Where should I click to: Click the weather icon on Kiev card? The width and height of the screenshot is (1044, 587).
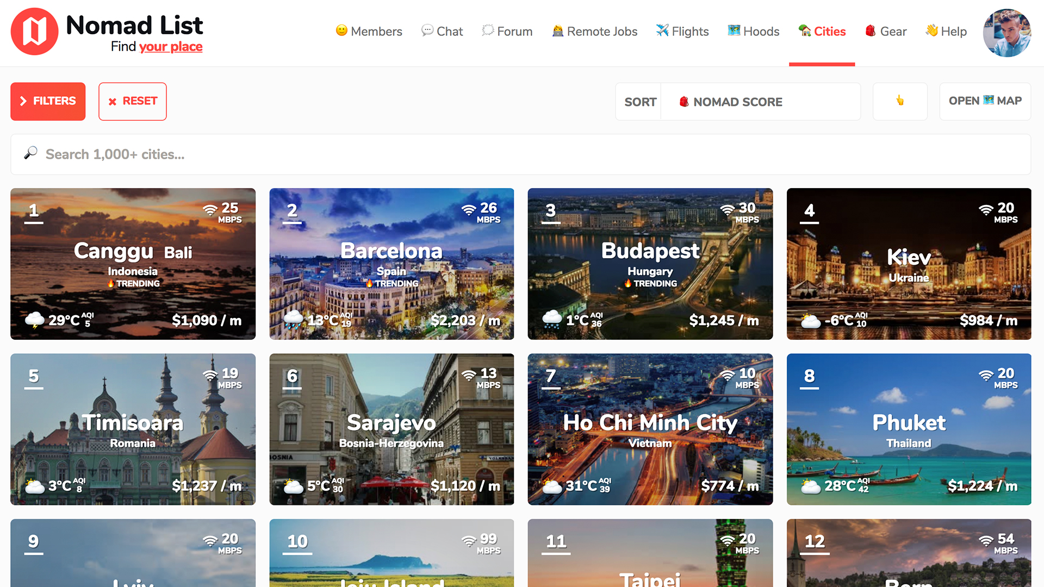pos(810,321)
